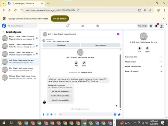Screen dimensions: 168x126
Task: Open tab search dropdown in Chrome
Action: tap(3, 3)
